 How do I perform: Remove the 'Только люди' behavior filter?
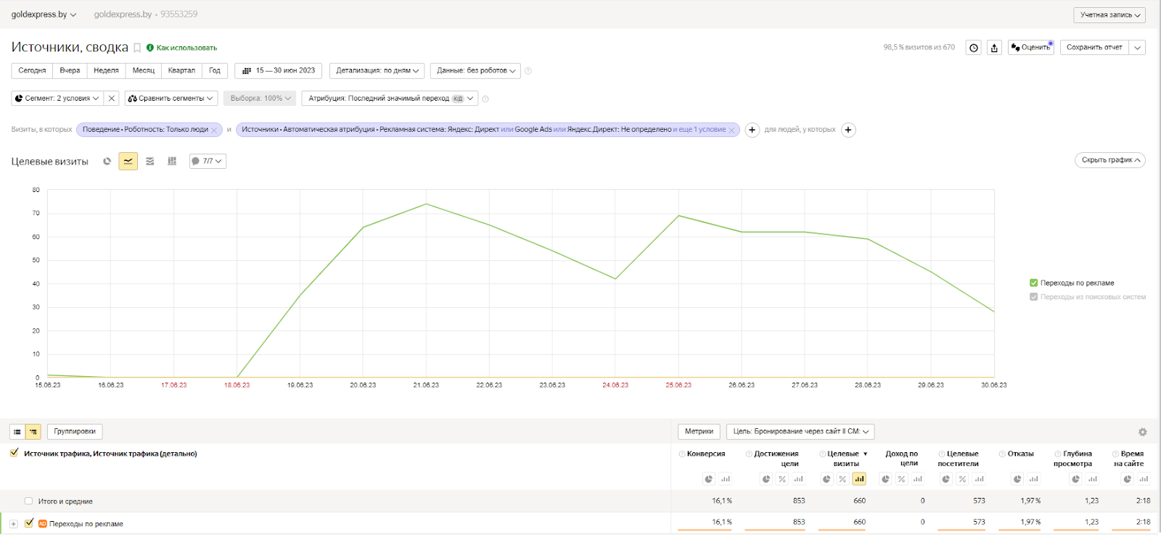(x=214, y=130)
